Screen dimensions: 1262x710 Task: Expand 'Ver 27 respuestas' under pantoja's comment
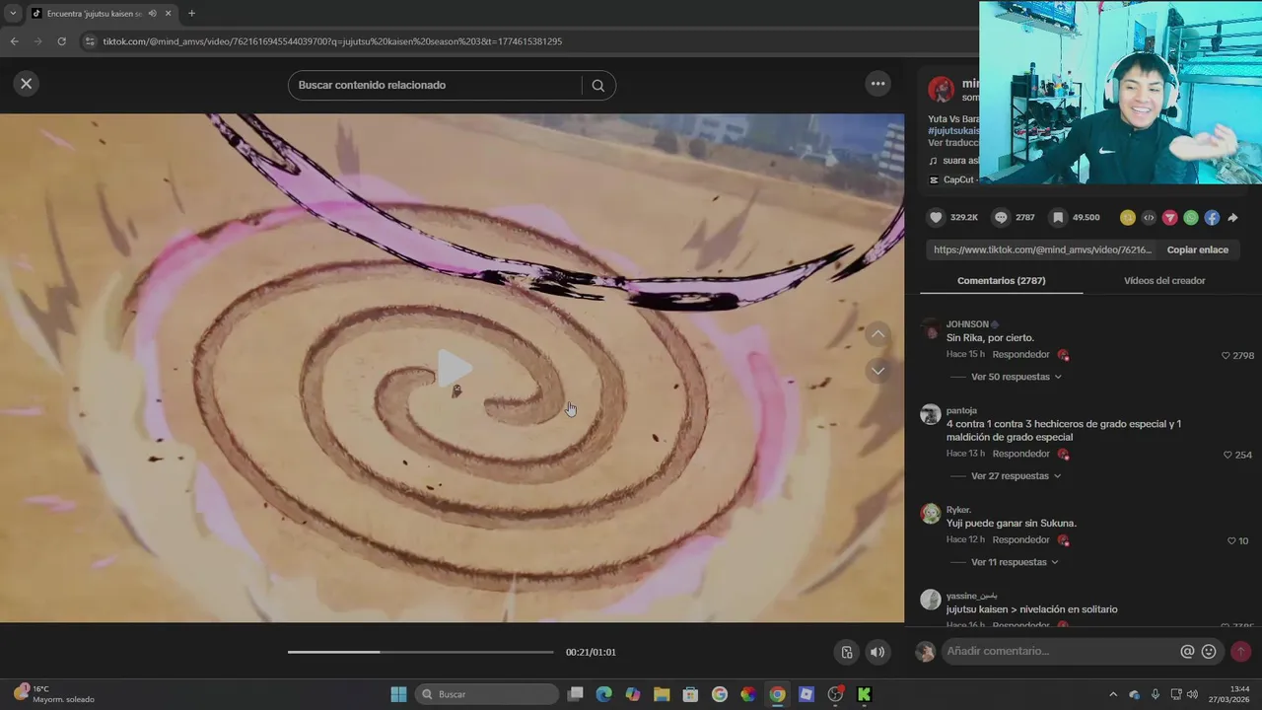(x=1016, y=475)
